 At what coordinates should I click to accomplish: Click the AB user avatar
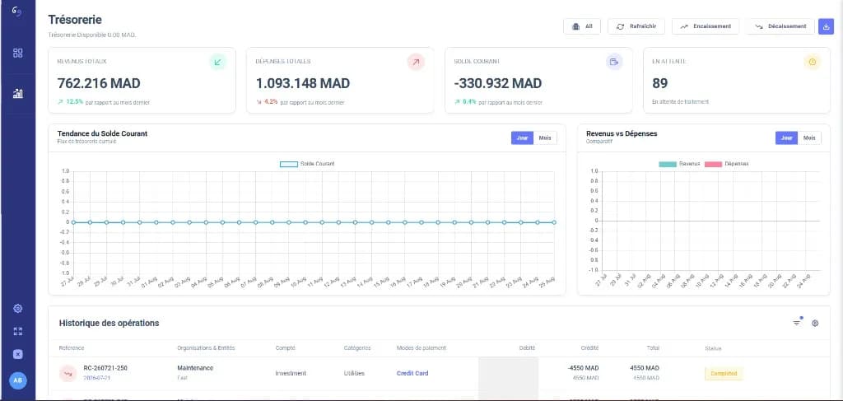18,380
